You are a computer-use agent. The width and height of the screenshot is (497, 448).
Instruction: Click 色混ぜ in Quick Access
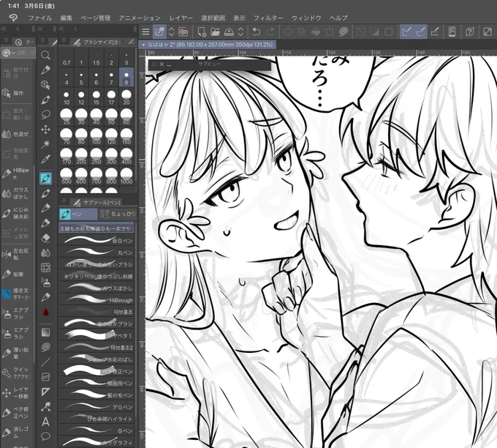pyautogui.click(x=17, y=134)
